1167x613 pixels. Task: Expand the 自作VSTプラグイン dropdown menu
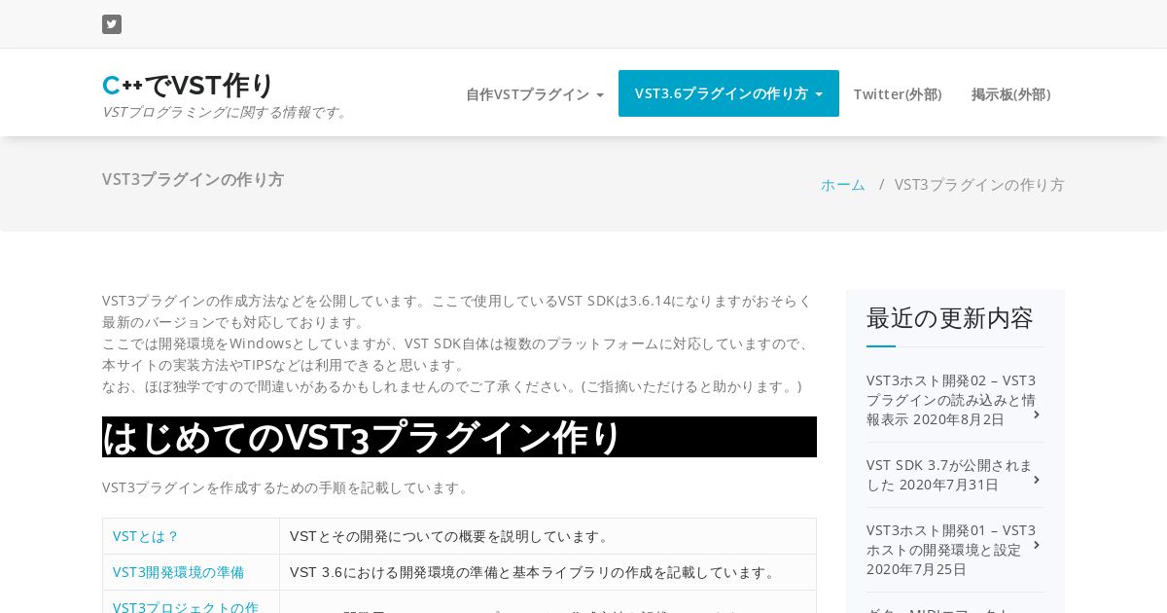[534, 94]
